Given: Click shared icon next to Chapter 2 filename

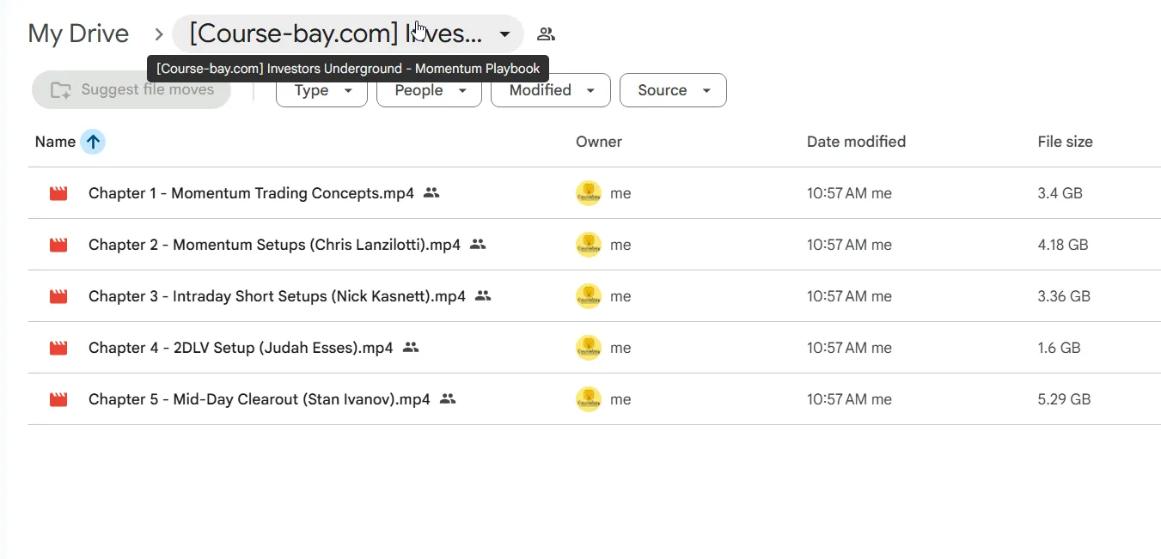Looking at the screenshot, I should [478, 245].
